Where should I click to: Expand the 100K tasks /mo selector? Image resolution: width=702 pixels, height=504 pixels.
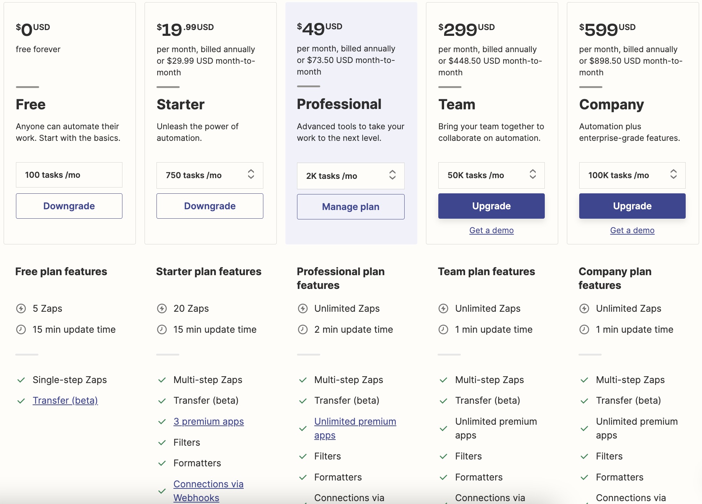pyautogui.click(x=632, y=175)
